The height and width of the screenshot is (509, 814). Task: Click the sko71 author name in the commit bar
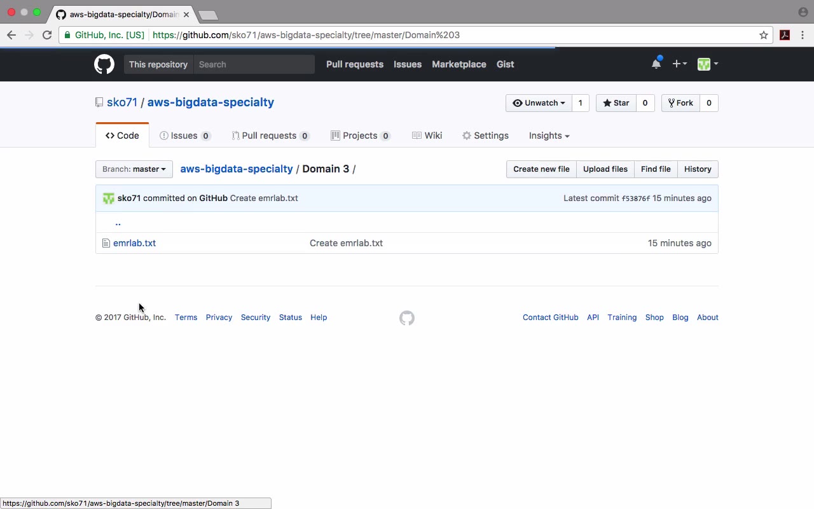[129, 199]
